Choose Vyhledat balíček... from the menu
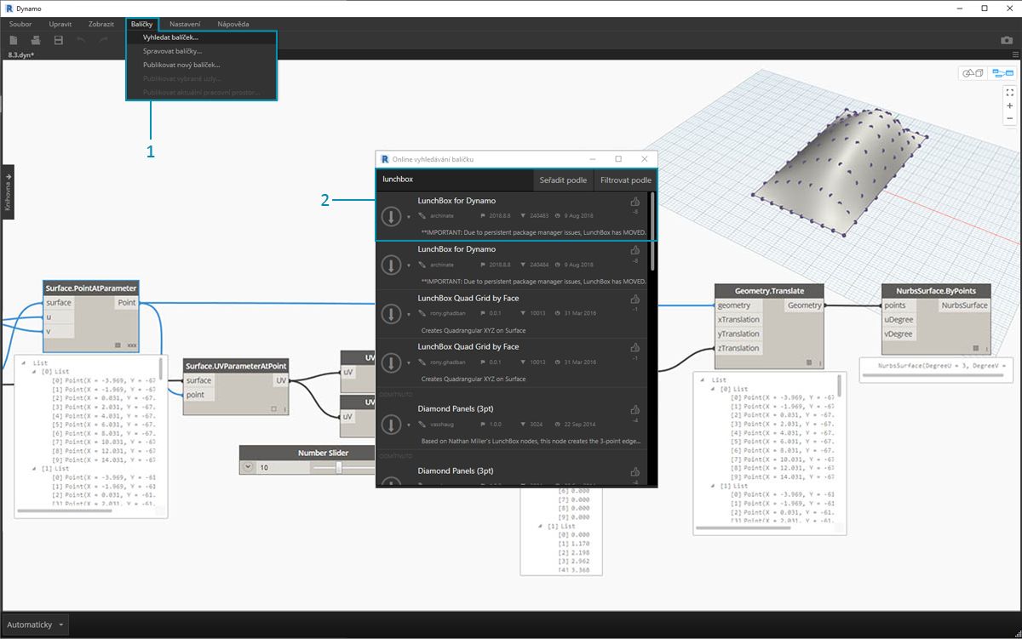Screen dimensions: 1022x639 coord(202,37)
